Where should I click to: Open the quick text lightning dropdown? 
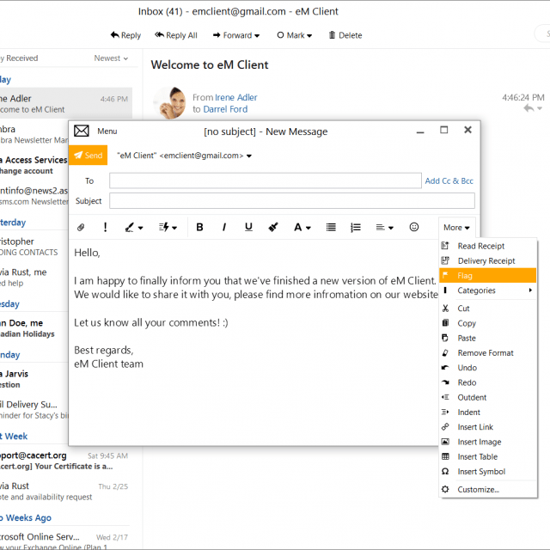[x=168, y=227]
